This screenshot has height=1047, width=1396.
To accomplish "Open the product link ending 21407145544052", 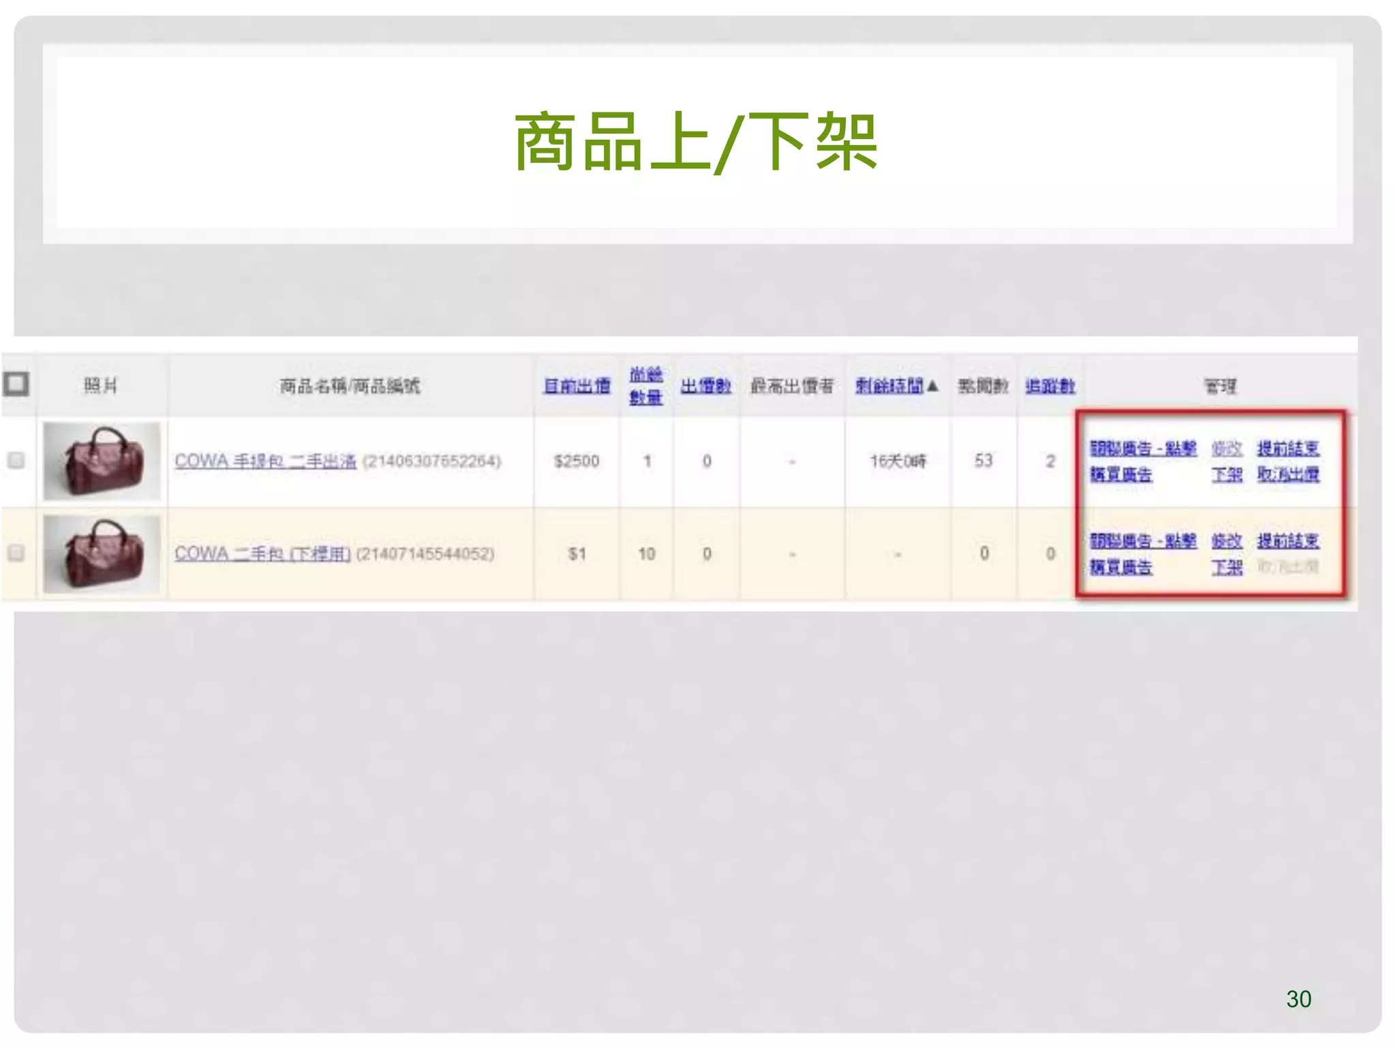I will point(262,553).
